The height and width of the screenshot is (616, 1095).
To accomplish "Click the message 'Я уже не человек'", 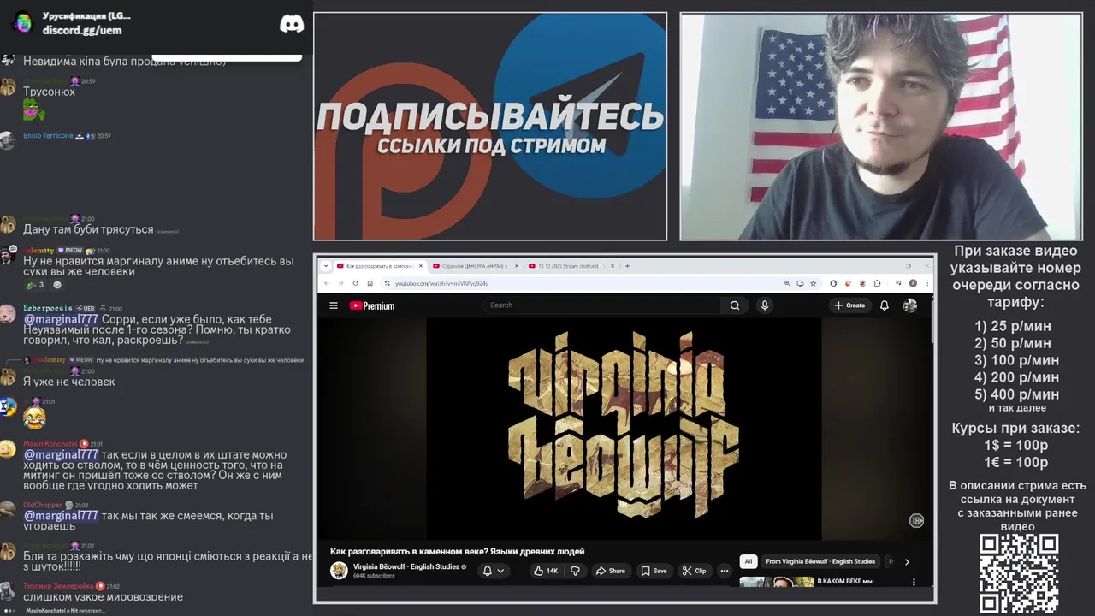I will 68,382.
